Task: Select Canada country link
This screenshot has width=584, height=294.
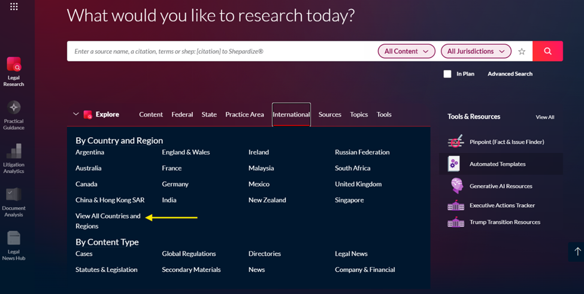Action: click(86, 184)
